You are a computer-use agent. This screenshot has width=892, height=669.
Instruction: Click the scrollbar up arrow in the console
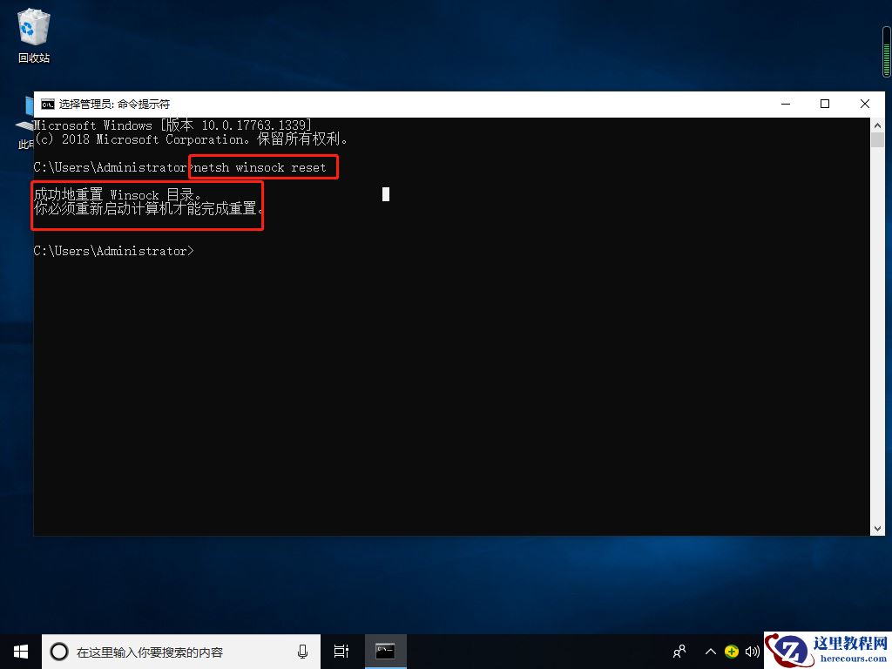877,124
